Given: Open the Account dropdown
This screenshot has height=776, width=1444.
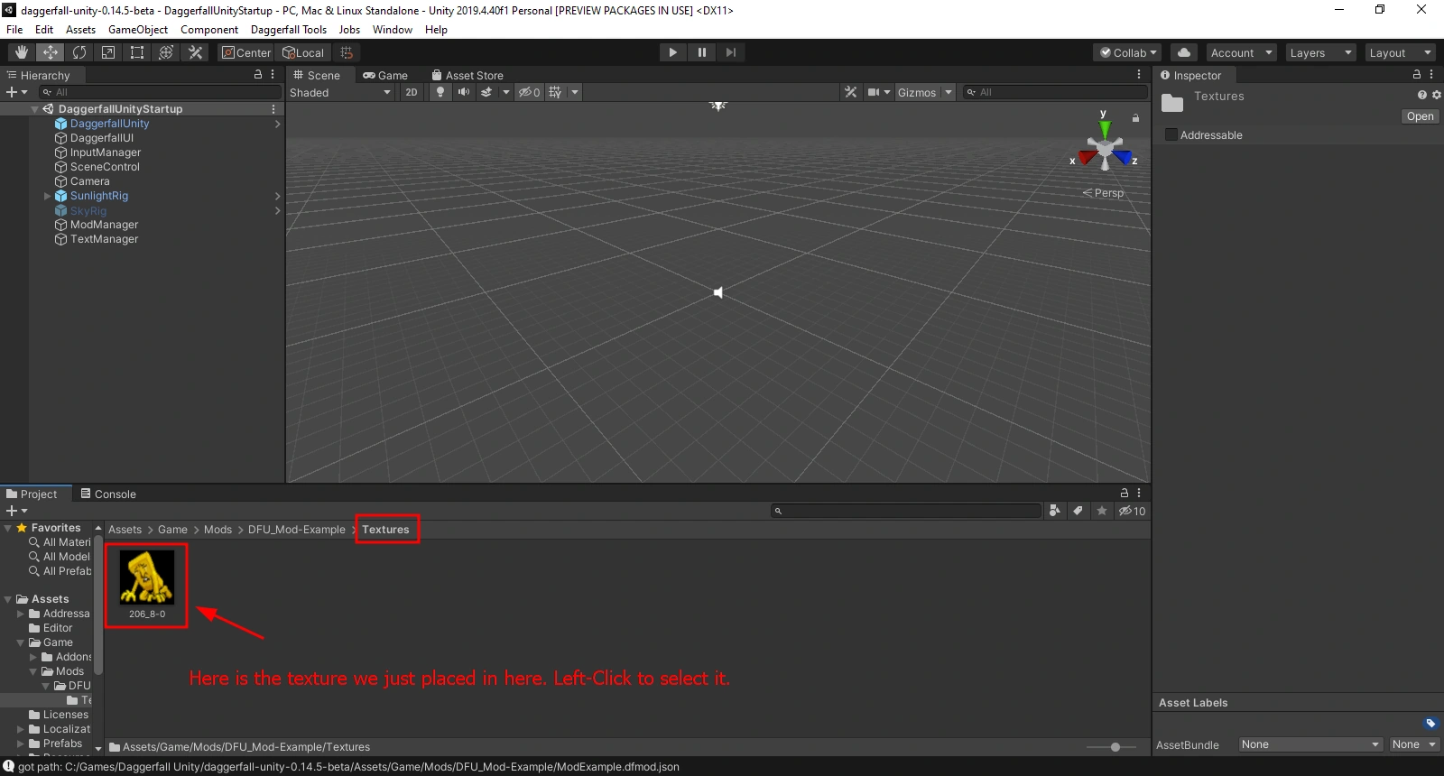Looking at the screenshot, I should pyautogui.click(x=1242, y=52).
